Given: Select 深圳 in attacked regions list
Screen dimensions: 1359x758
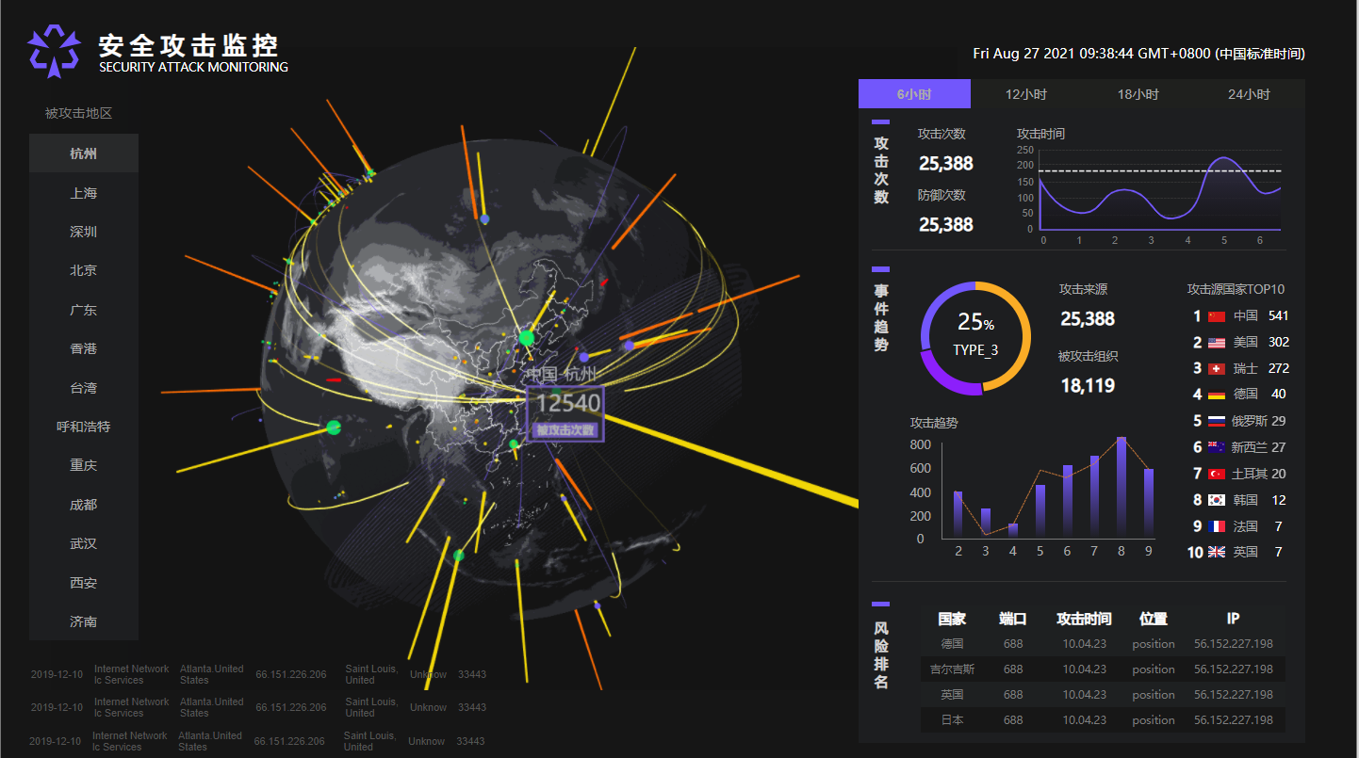Looking at the screenshot, I should pyautogui.click(x=84, y=232).
